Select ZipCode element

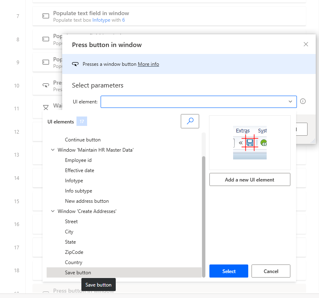click(x=74, y=252)
